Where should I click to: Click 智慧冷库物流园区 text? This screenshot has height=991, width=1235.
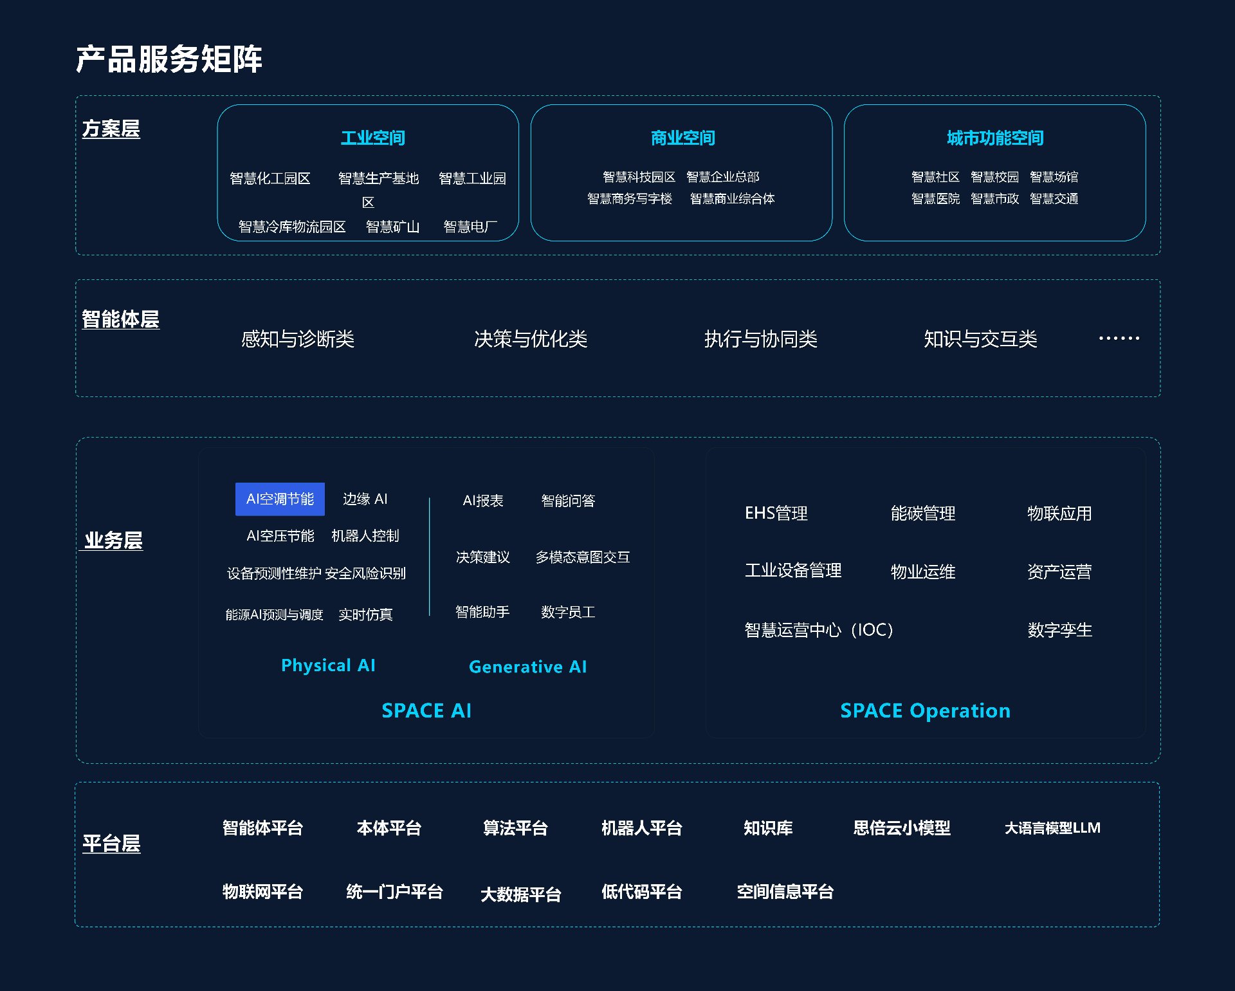click(x=292, y=227)
